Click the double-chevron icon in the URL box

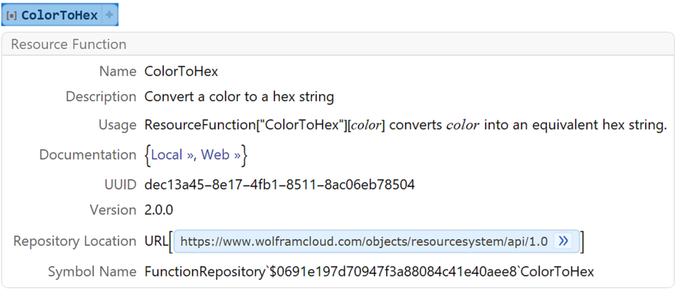(563, 241)
